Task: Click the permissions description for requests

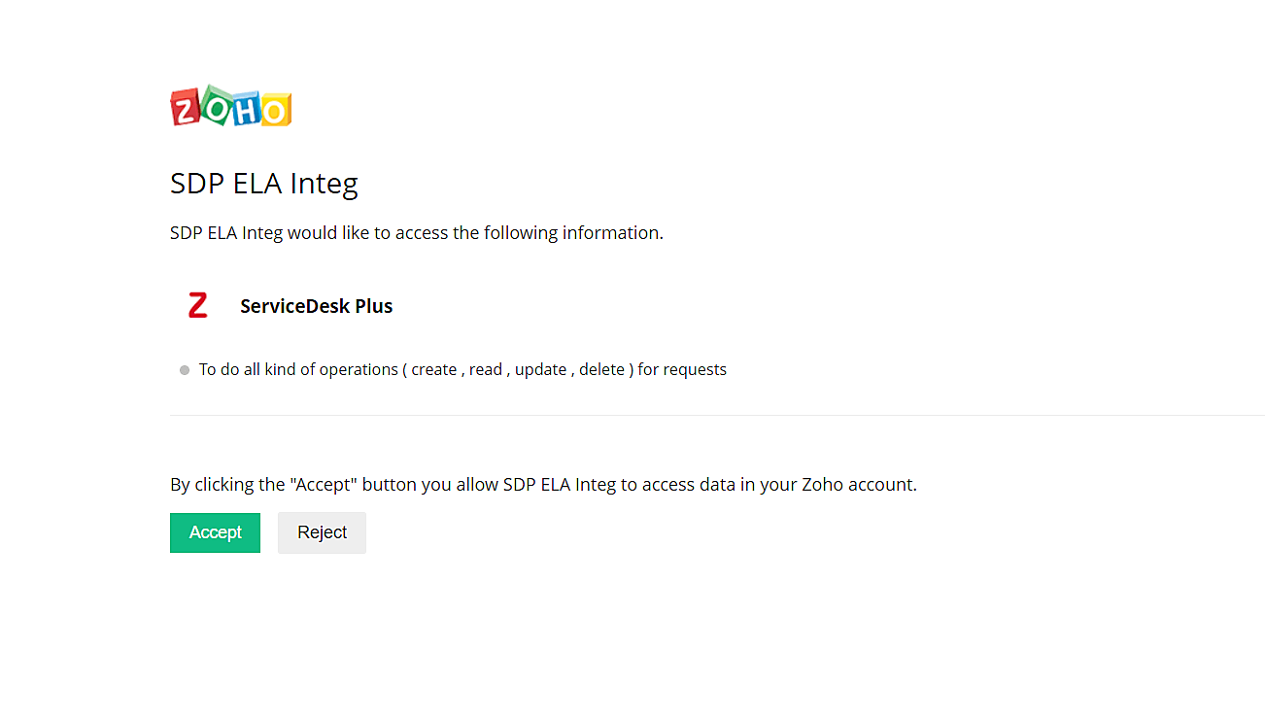Action: [x=462, y=369]
